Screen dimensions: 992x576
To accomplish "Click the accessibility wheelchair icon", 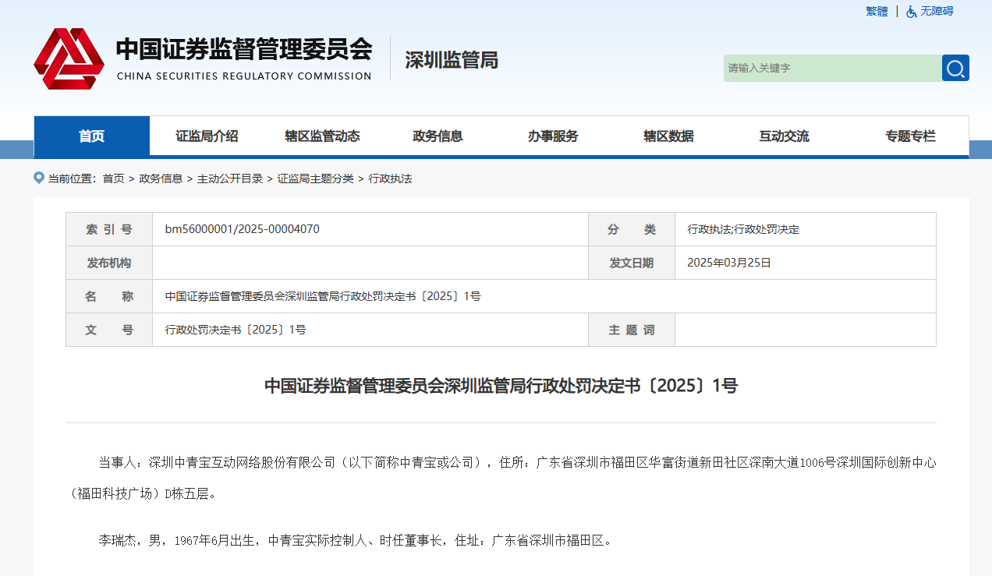I will pyautogui.click(x=911, y=12).
